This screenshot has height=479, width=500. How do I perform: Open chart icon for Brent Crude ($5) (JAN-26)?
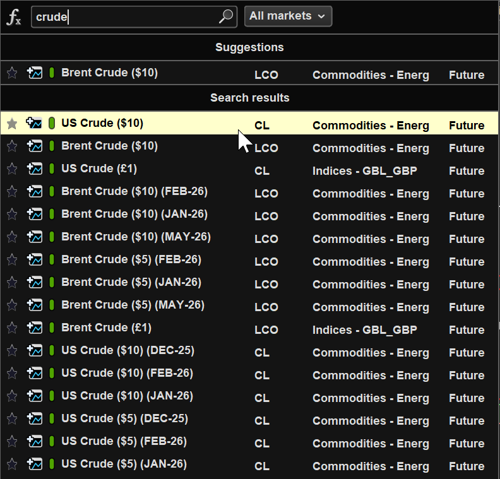tap(35, 282)
